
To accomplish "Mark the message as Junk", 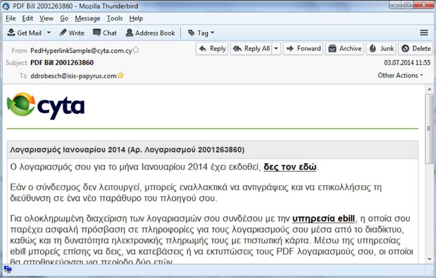I will 381,49.
